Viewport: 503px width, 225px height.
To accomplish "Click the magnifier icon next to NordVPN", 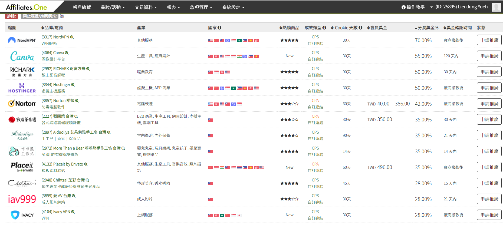I will pos(72,37).
